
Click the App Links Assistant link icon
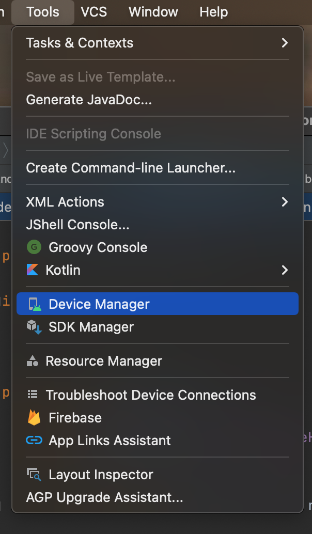[34, 441]
